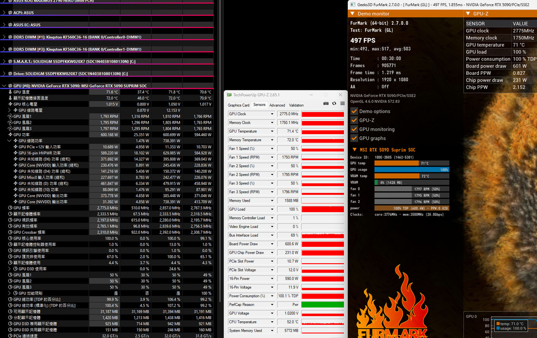Image resolution: width=537 pixels, height=338 pixels.
Task: Uncheck the GPU-Z checkbox in FurMark
Action: (354, 120)
